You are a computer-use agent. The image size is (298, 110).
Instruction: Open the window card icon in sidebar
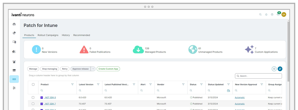point(14,70)
